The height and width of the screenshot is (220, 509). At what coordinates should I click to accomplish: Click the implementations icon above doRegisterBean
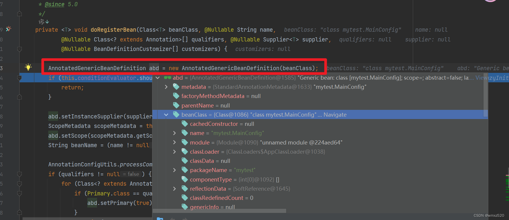[44, 22]
